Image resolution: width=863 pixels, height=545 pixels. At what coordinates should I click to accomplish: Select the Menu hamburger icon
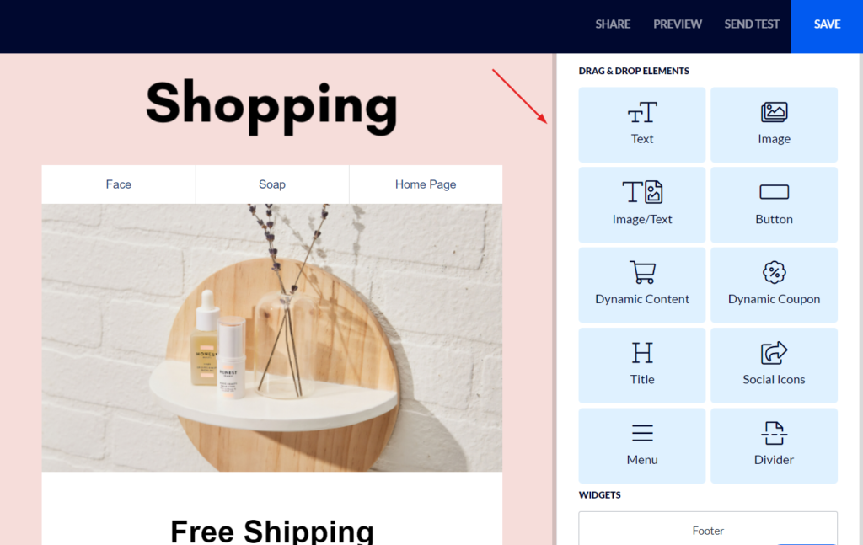tap(642, 433)
